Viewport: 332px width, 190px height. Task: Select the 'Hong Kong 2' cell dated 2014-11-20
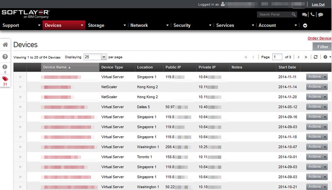click(147, 97)
